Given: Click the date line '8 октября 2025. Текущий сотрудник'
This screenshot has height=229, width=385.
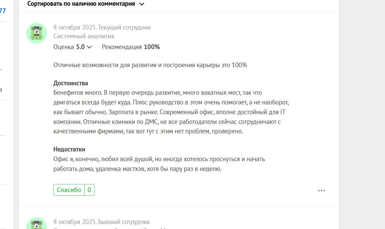Looking at the screenshot, I should [x=102, y=28].
